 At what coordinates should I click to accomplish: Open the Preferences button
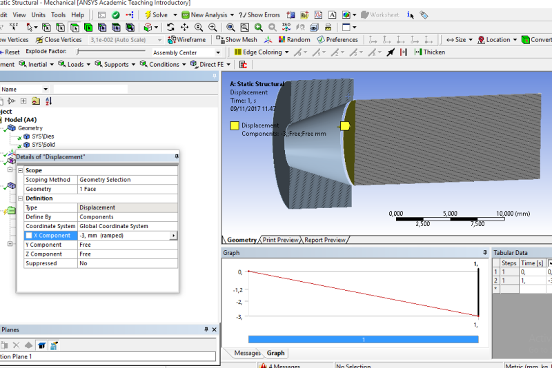(337, 40)
